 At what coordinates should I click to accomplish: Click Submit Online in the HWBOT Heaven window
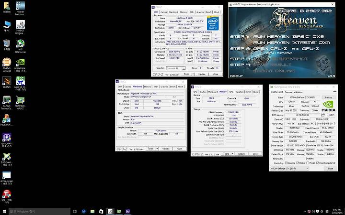(274, 71)
